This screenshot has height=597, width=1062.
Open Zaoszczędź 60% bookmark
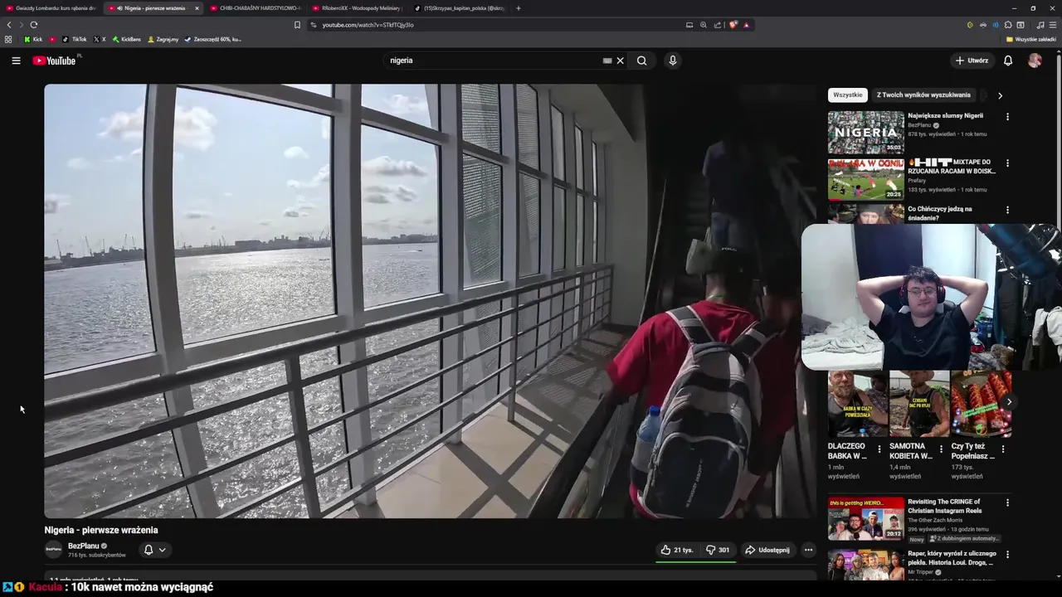point(212,39)
